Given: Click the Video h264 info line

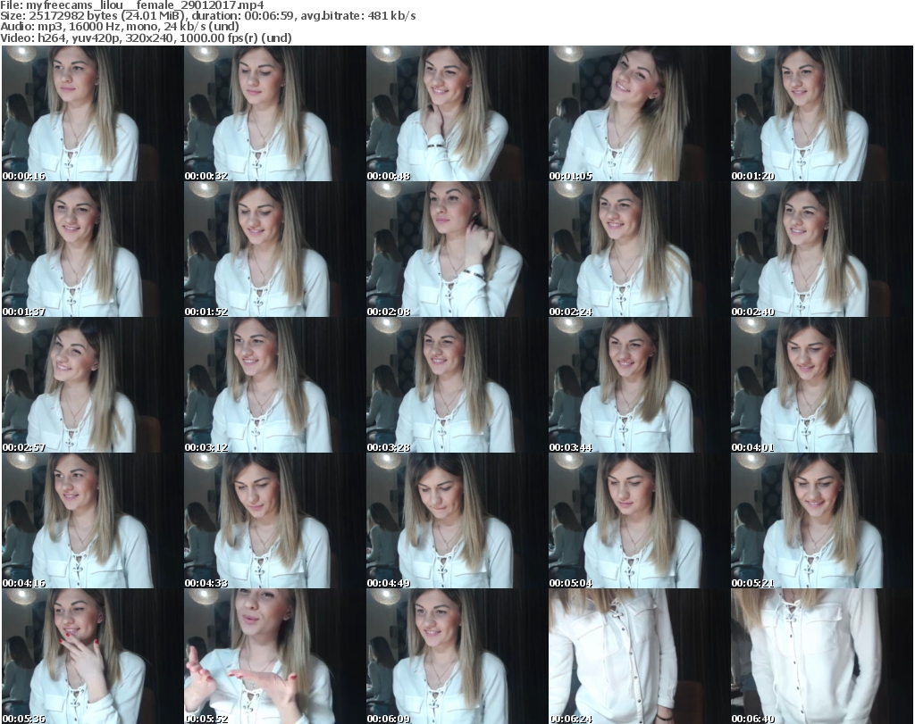Looking at the screenshot, I should point(146,37).
